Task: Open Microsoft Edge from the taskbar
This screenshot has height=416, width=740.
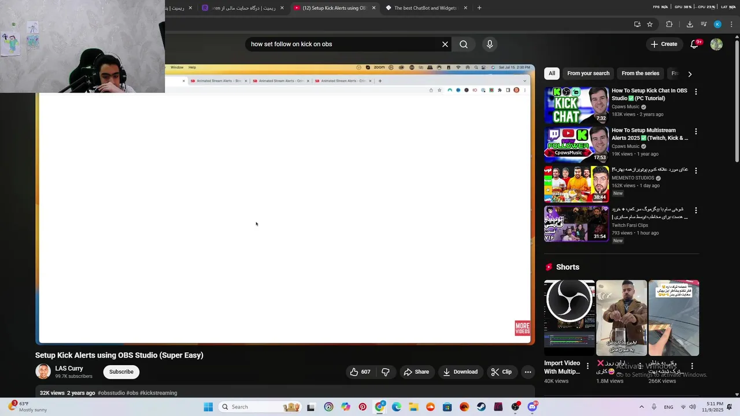Action: coord(397,407)
